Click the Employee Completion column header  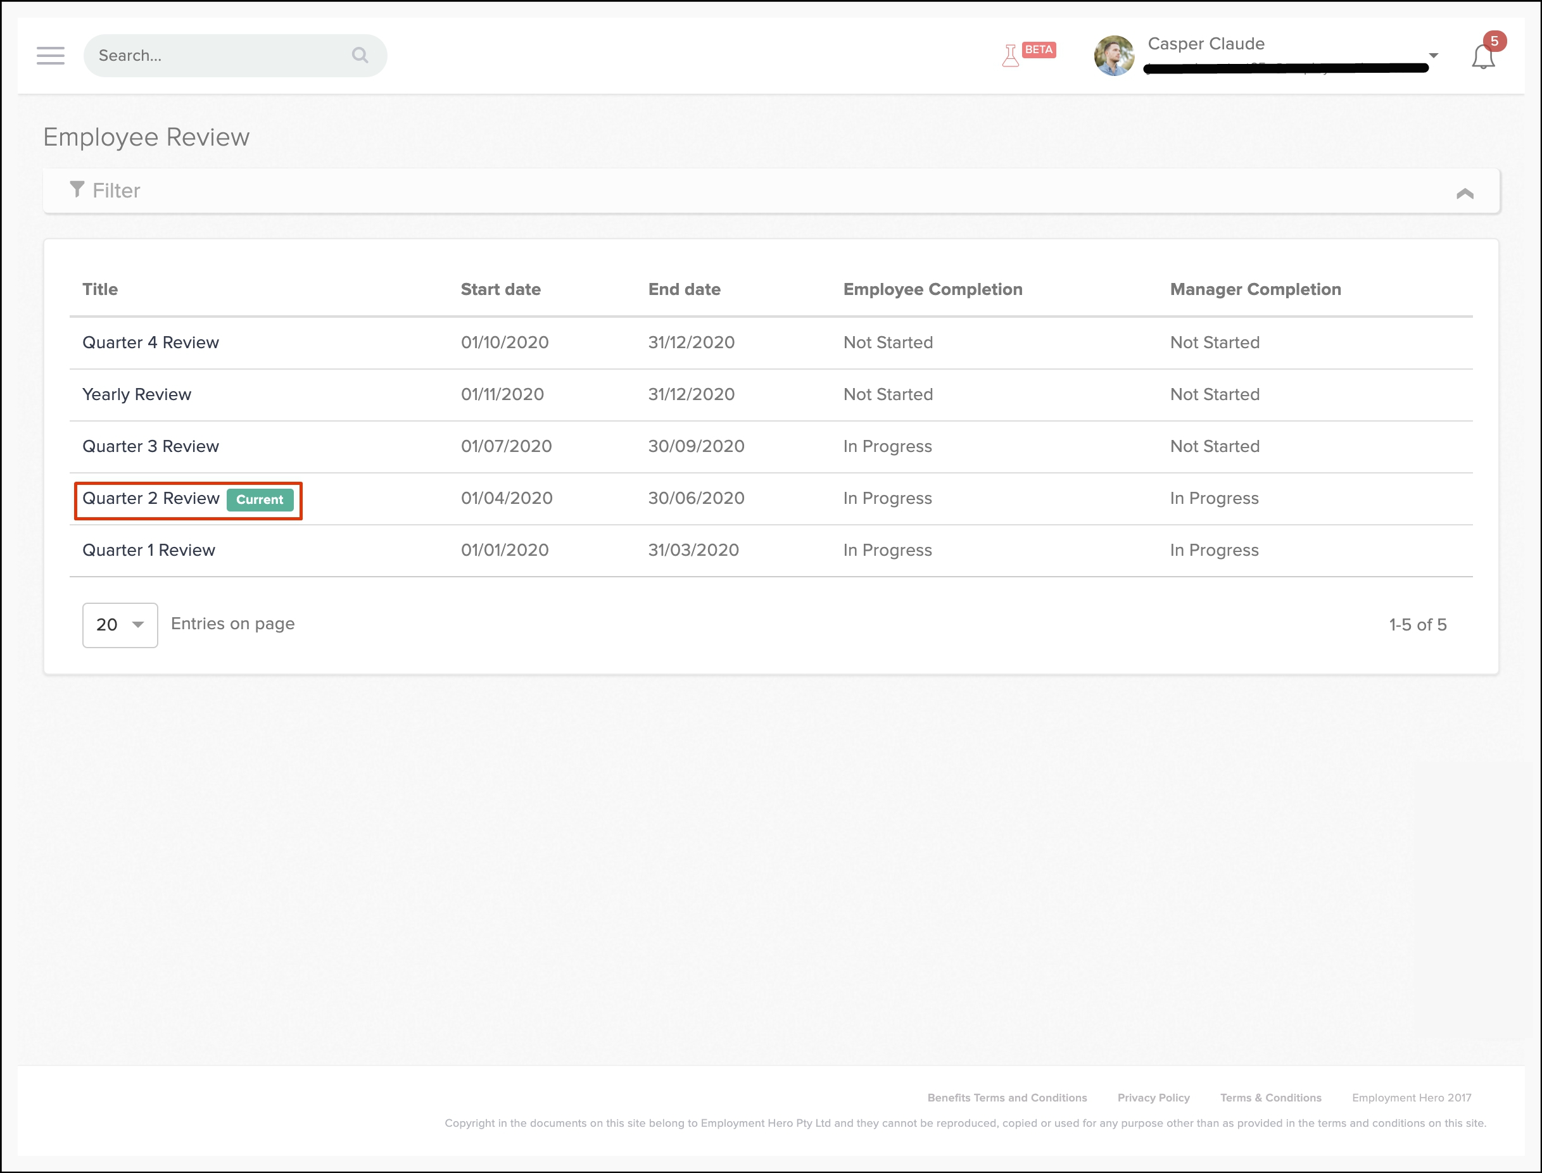click(x=933, y=289)
